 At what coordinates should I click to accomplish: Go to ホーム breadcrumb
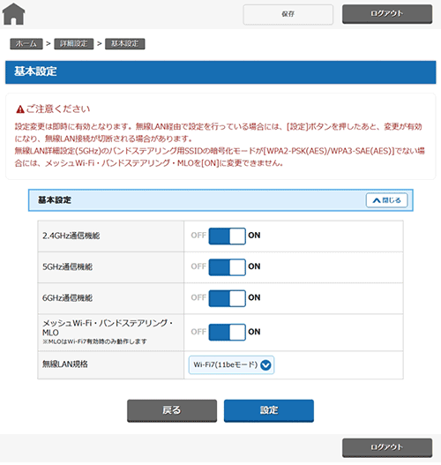coord(26,44)
